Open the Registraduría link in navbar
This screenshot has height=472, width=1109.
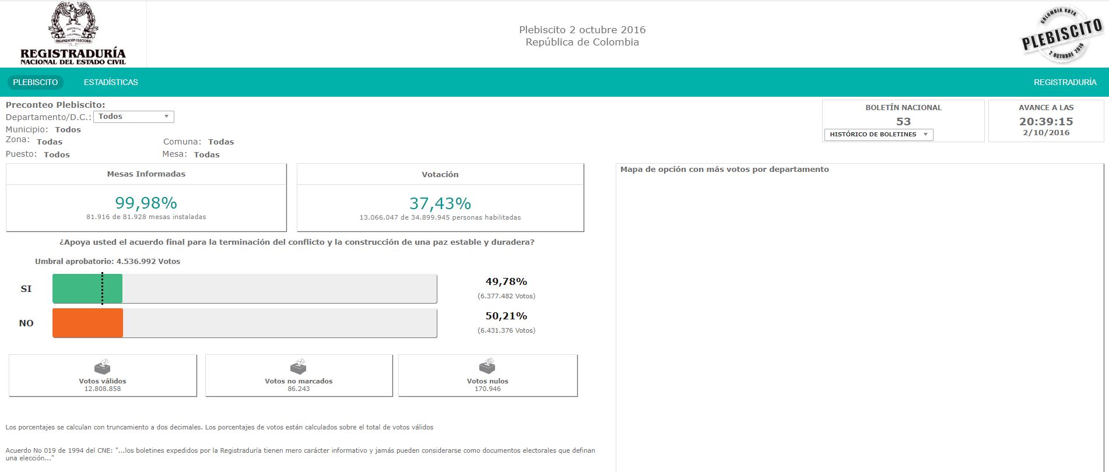[1065, 82]
